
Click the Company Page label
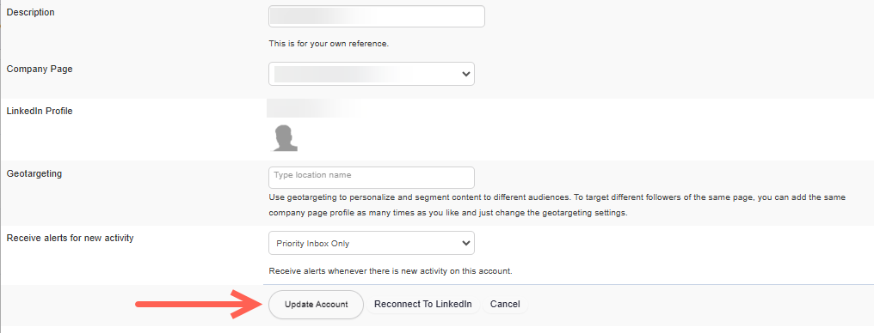(40, 69)
